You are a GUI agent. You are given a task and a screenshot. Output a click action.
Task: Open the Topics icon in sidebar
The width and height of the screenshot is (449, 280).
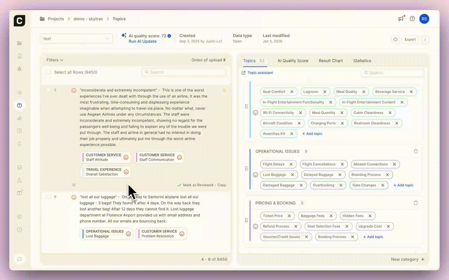click(19, 105)
